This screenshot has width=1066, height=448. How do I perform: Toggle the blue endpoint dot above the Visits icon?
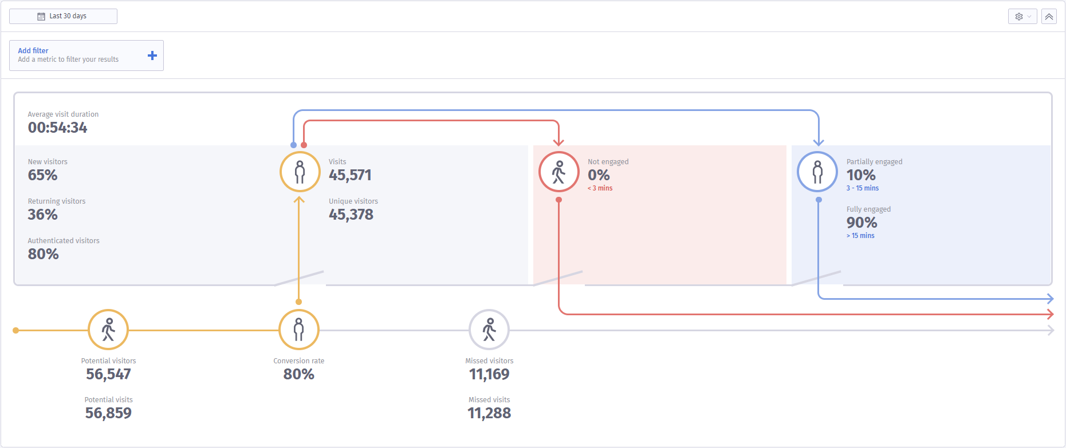tap(294, 145)
